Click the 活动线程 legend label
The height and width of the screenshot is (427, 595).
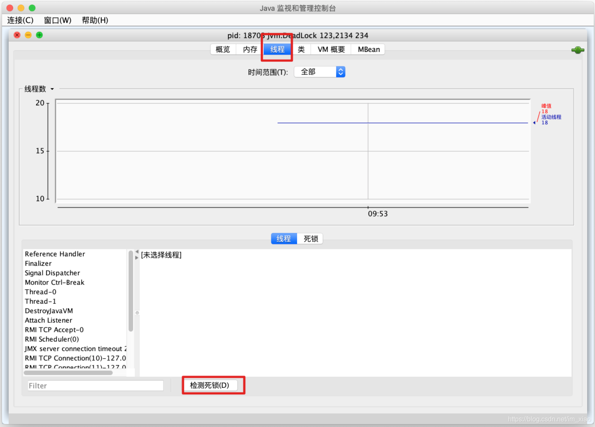pos(551,117)
